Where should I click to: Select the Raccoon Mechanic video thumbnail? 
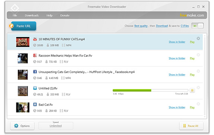[x=23, y=58]
